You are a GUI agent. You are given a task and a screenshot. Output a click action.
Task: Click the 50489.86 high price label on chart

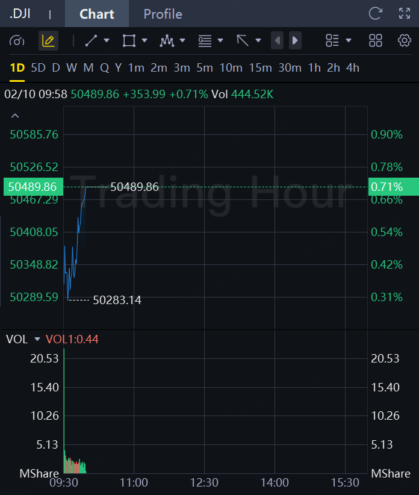click(x=134, y=187)
